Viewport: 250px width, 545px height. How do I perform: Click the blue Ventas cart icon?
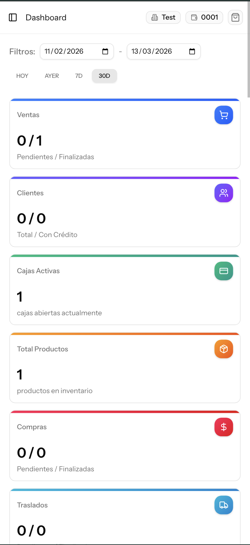click(224, 115)
